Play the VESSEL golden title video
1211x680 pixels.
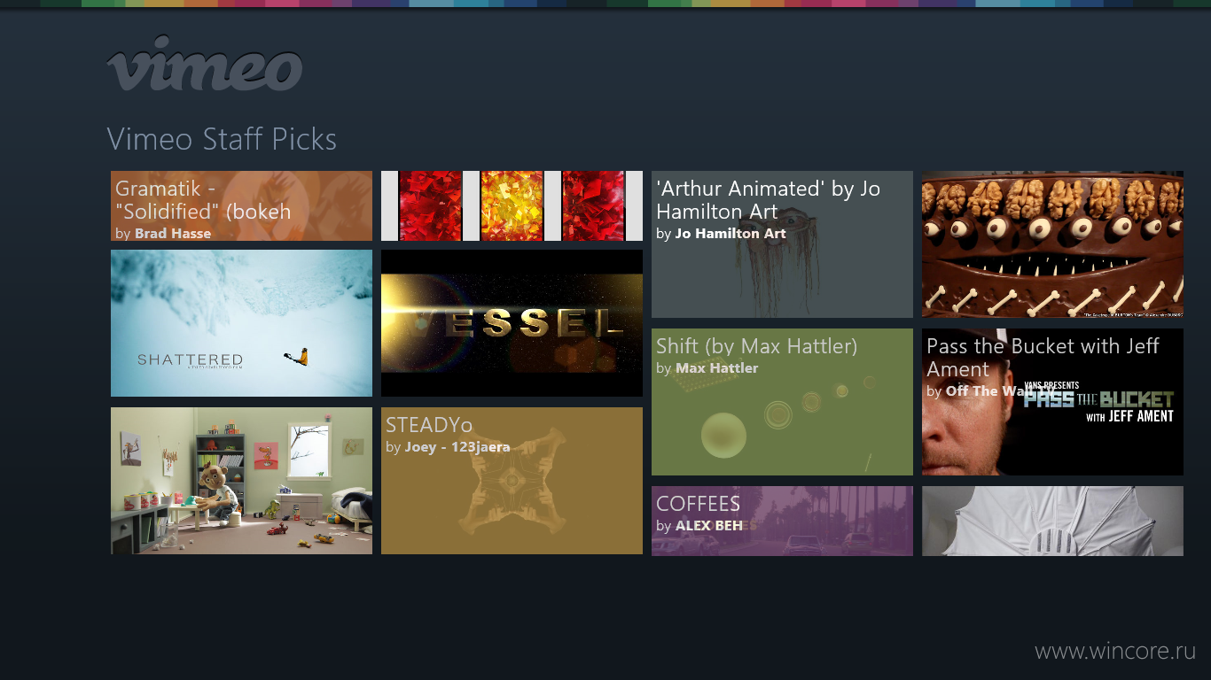tap(512, 323)
